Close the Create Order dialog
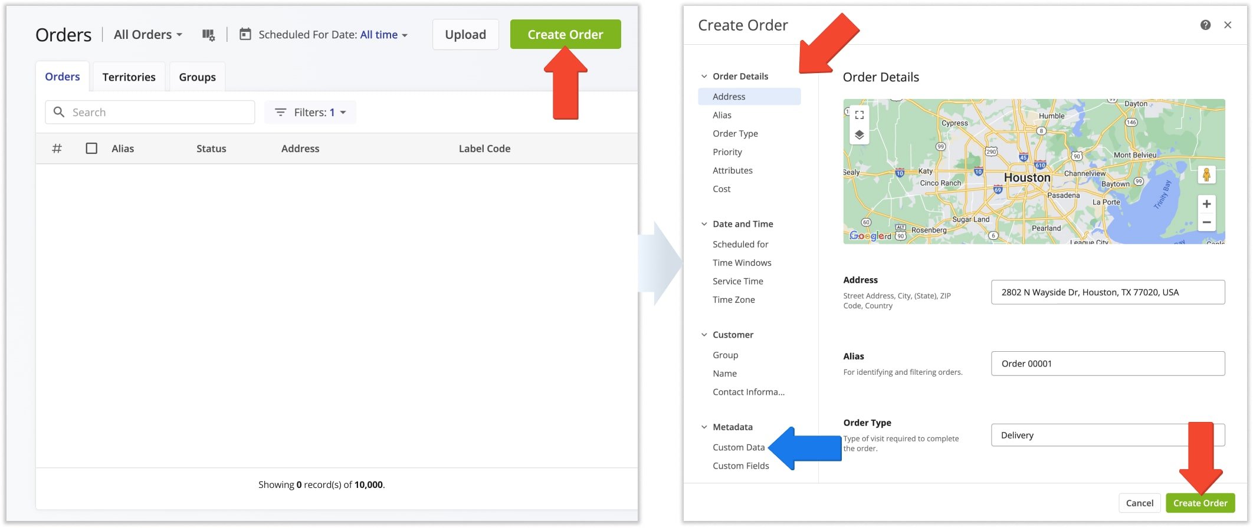Screen dimensions: 1253x528 click(1228, 25)
